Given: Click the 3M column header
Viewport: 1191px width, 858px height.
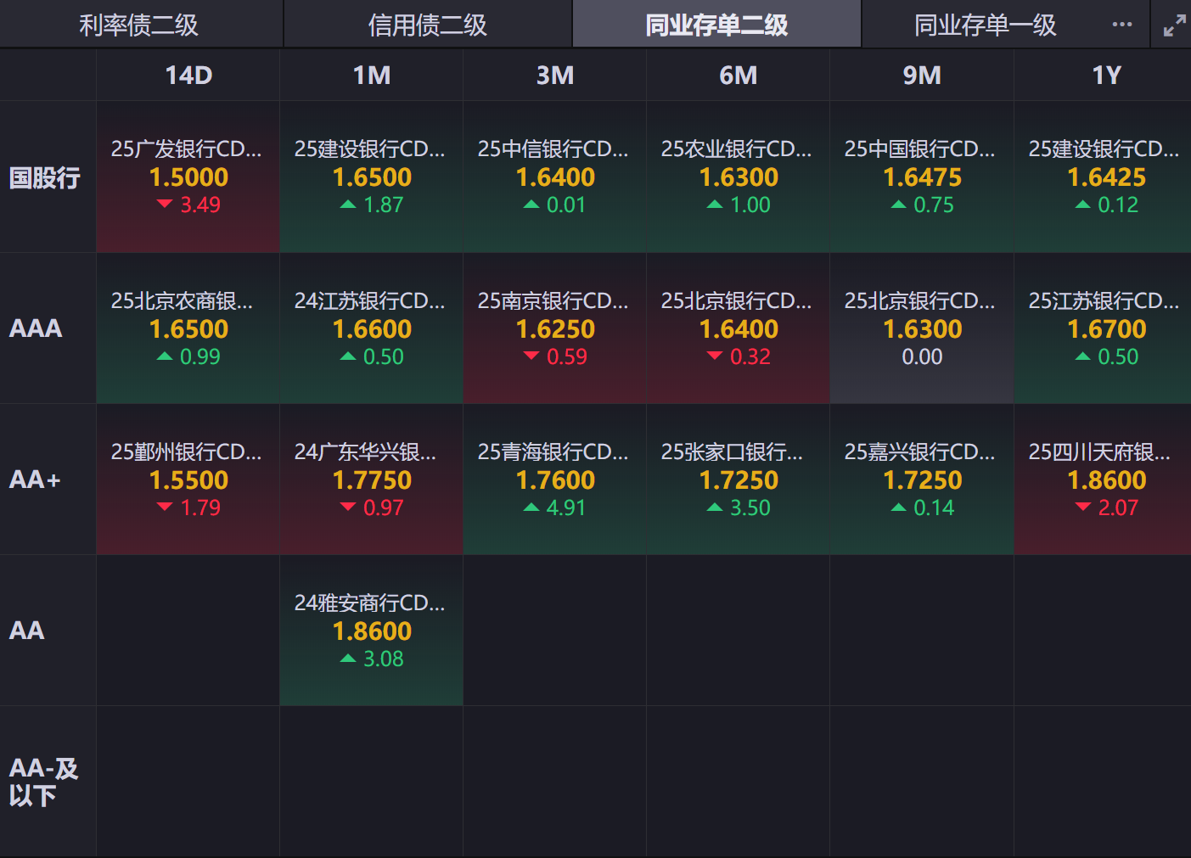Looking at the screenshot, I should click(x=555, y=76).
